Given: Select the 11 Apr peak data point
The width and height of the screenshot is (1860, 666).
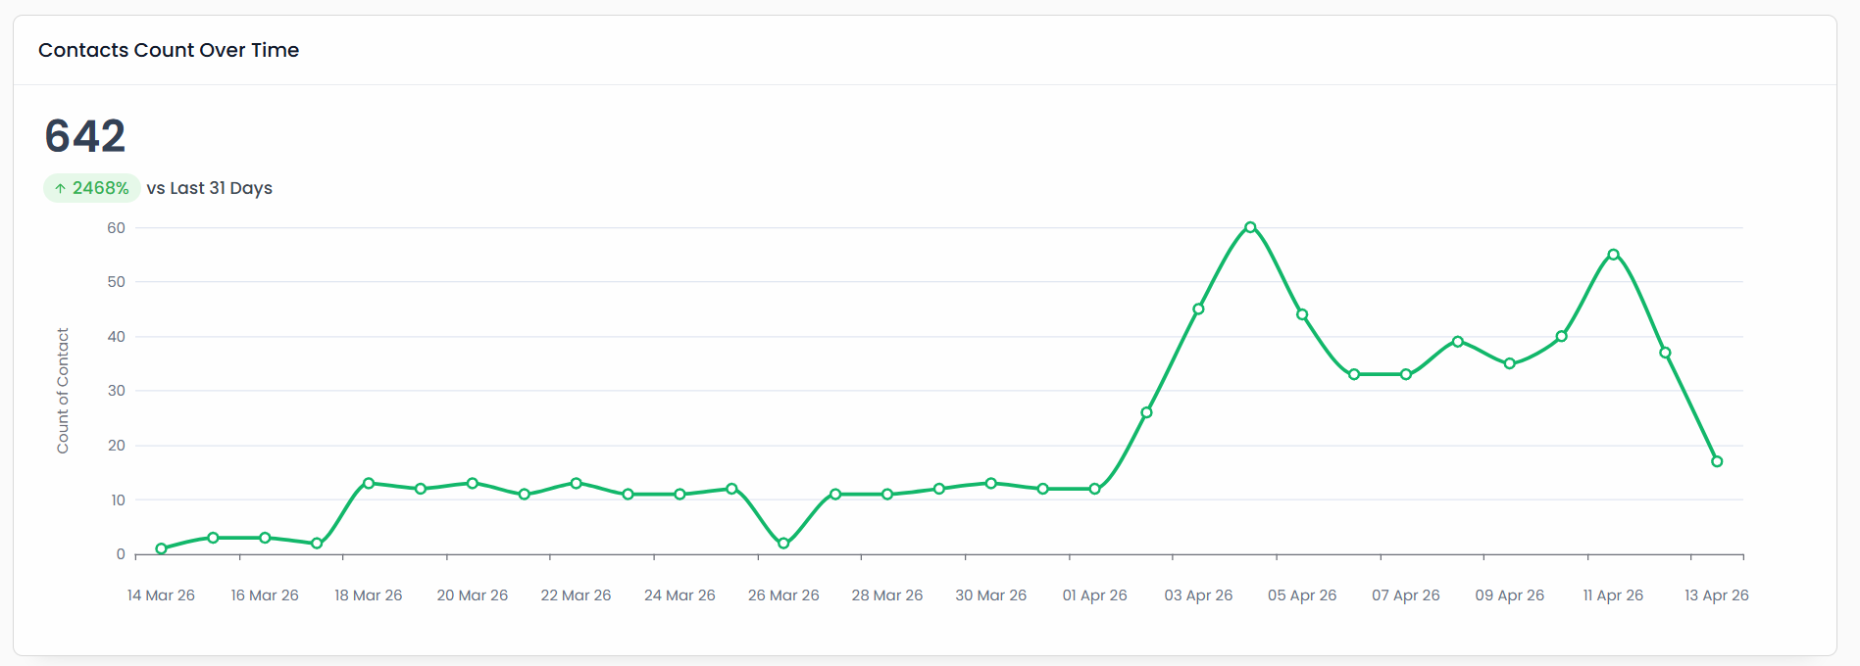Looking at the screenshot, I should tap(1613, 255).
